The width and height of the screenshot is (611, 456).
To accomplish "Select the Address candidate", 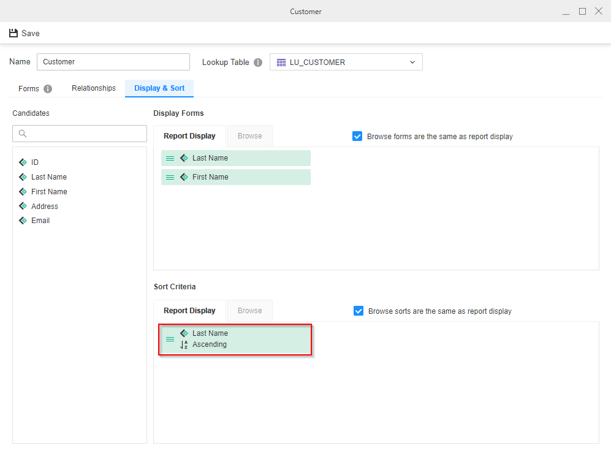I will pyautogui.click(x=44, y=207).
